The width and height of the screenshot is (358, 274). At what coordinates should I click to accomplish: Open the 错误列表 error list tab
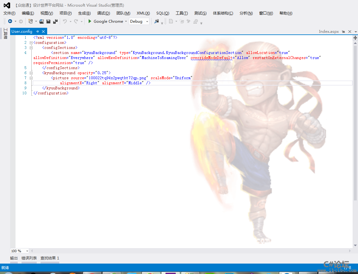[x=29, y=258]
